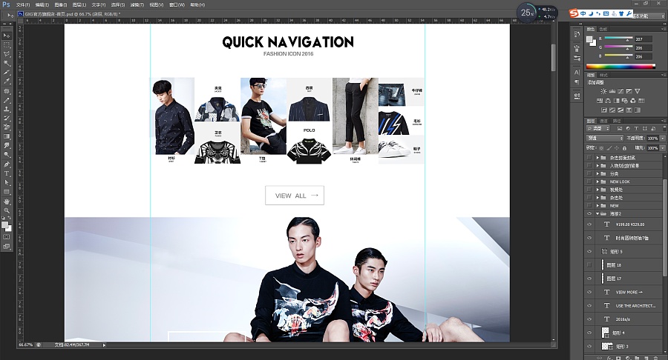The image size is (668, 360).
Task: Open the 图层(L) menu
Action: (x=79, y=4)
